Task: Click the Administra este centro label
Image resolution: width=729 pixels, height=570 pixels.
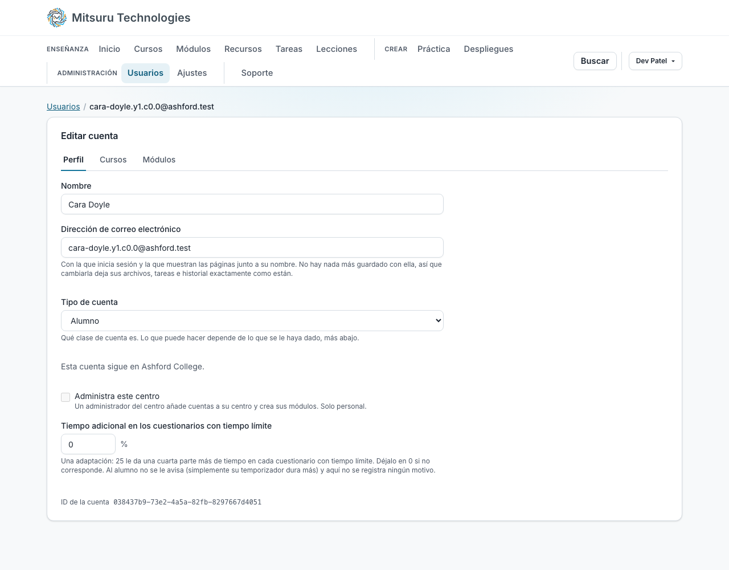Action: [117, 396]
